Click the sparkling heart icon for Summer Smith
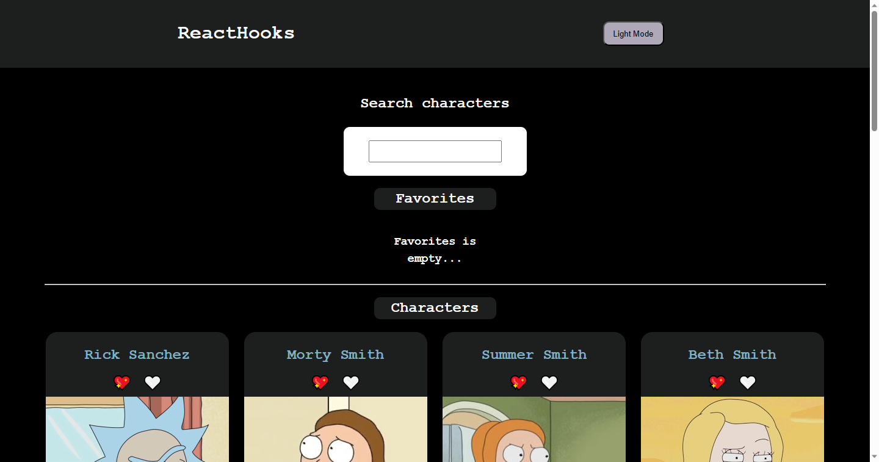This screenshot has width=879, height=462. point(519,383)
